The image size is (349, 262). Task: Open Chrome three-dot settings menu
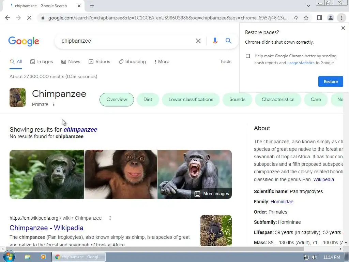click(342, 18)
